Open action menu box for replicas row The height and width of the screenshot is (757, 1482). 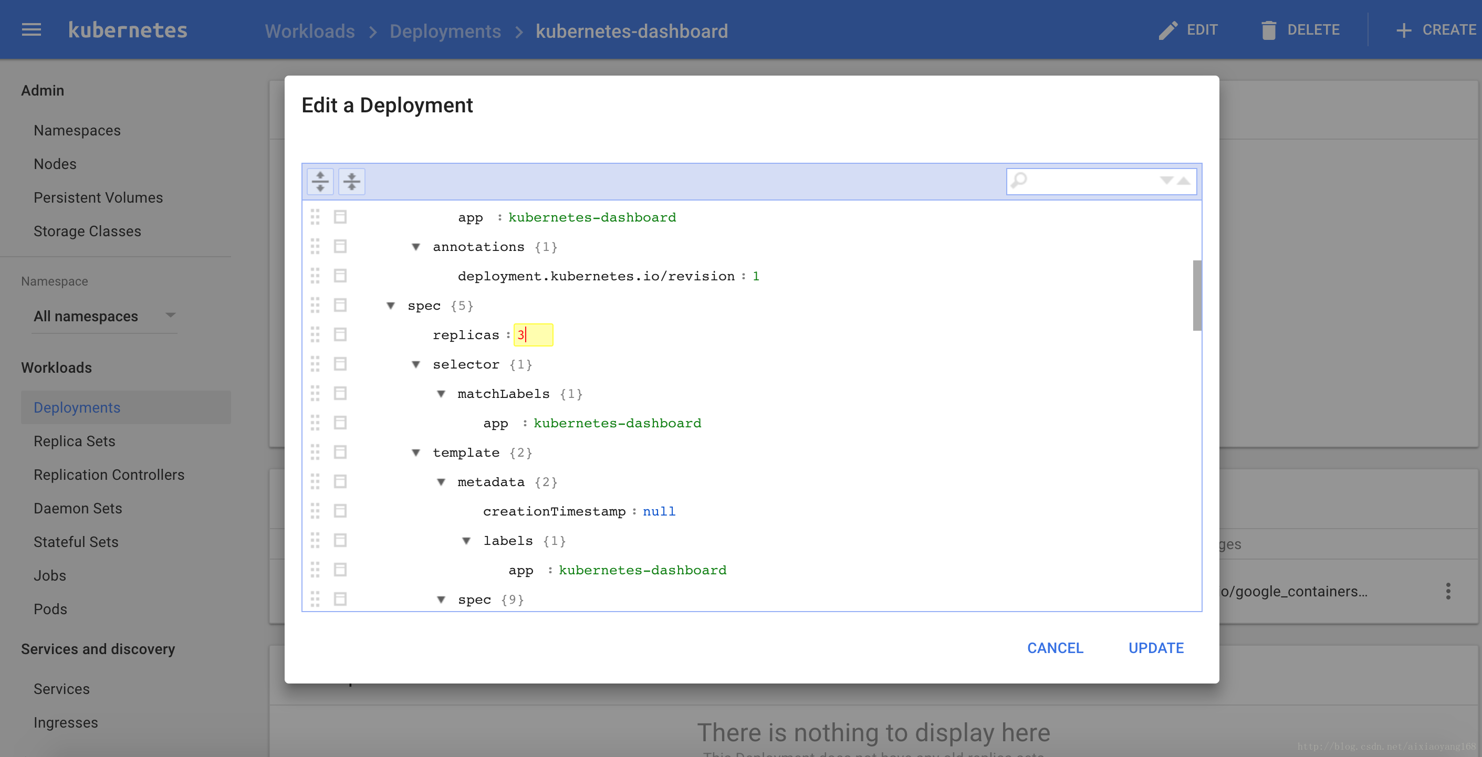[x=340, y=334]
